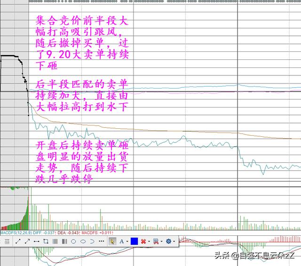Toggle the pointer selection mode
301x266 pixels.
pos(112,241)
